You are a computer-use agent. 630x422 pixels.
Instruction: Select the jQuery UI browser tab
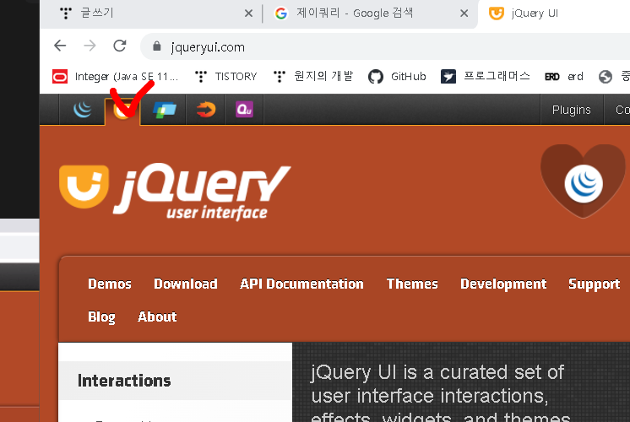pos(555,14)
